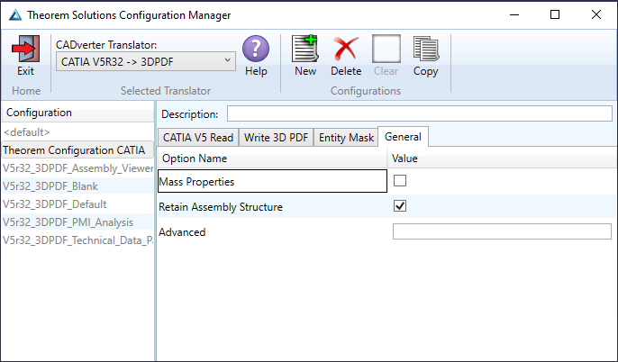Screen dimensions: 618x362
Task: Copy the selected configuration
Action: (425, 49)
